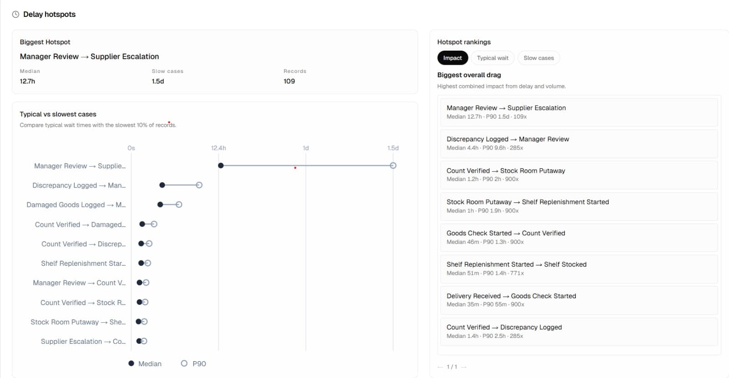Click the Discrepancy Logged → Man... median dot
The image size is (729, 378).
(162, 185)
